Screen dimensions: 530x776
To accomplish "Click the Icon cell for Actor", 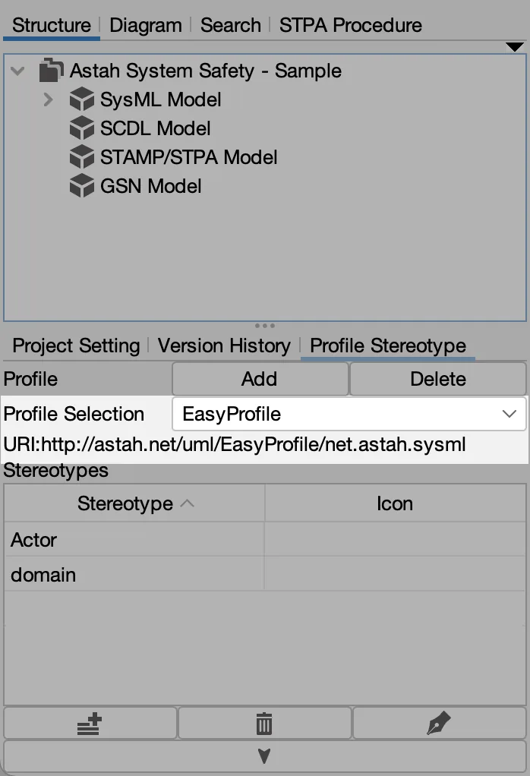I will click(395, 539).
